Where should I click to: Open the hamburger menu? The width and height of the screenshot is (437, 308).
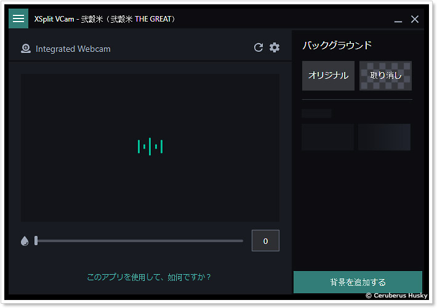tap(18, 18)
